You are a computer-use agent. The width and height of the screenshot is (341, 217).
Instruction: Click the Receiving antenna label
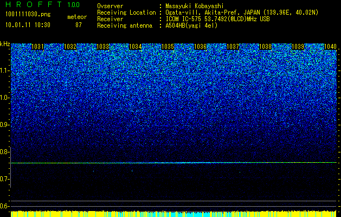pyautogui.click(x=125, y=25)
